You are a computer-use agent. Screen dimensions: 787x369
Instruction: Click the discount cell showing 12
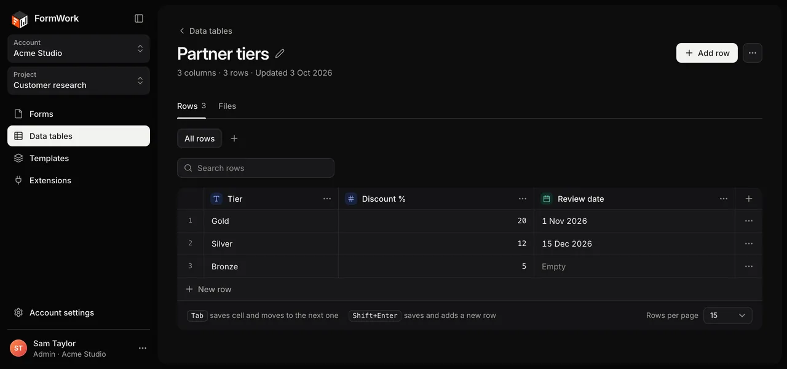click(436, 244)
